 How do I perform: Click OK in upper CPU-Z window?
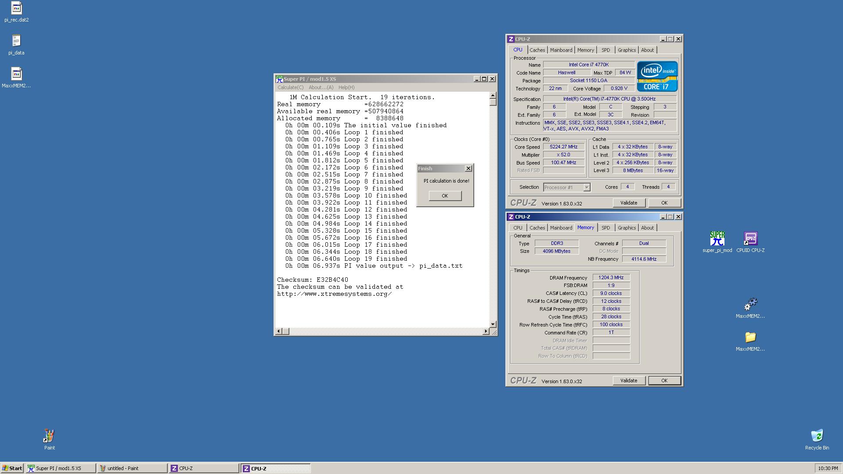664,203
